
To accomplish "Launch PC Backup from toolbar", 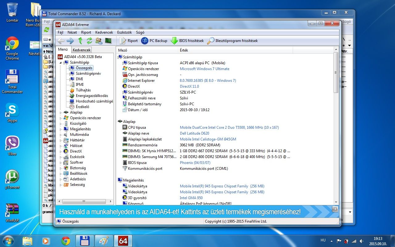I will click(x=154, y=40).
